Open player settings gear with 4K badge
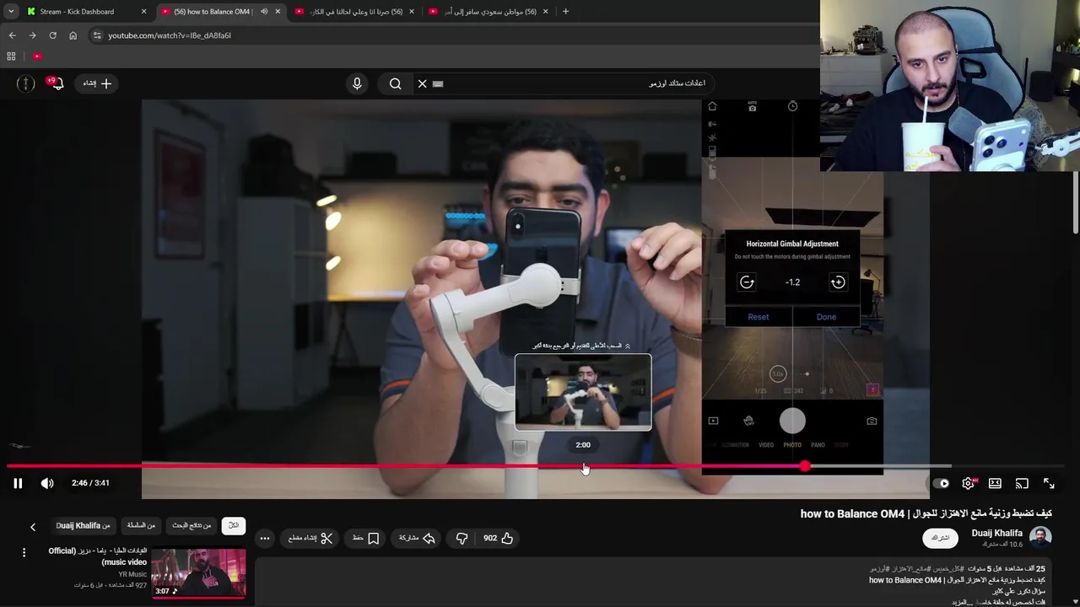 coord(969,483)
